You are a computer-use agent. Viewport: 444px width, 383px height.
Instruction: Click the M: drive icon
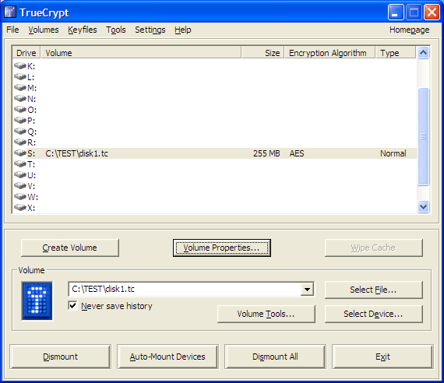tap(20, 88)
